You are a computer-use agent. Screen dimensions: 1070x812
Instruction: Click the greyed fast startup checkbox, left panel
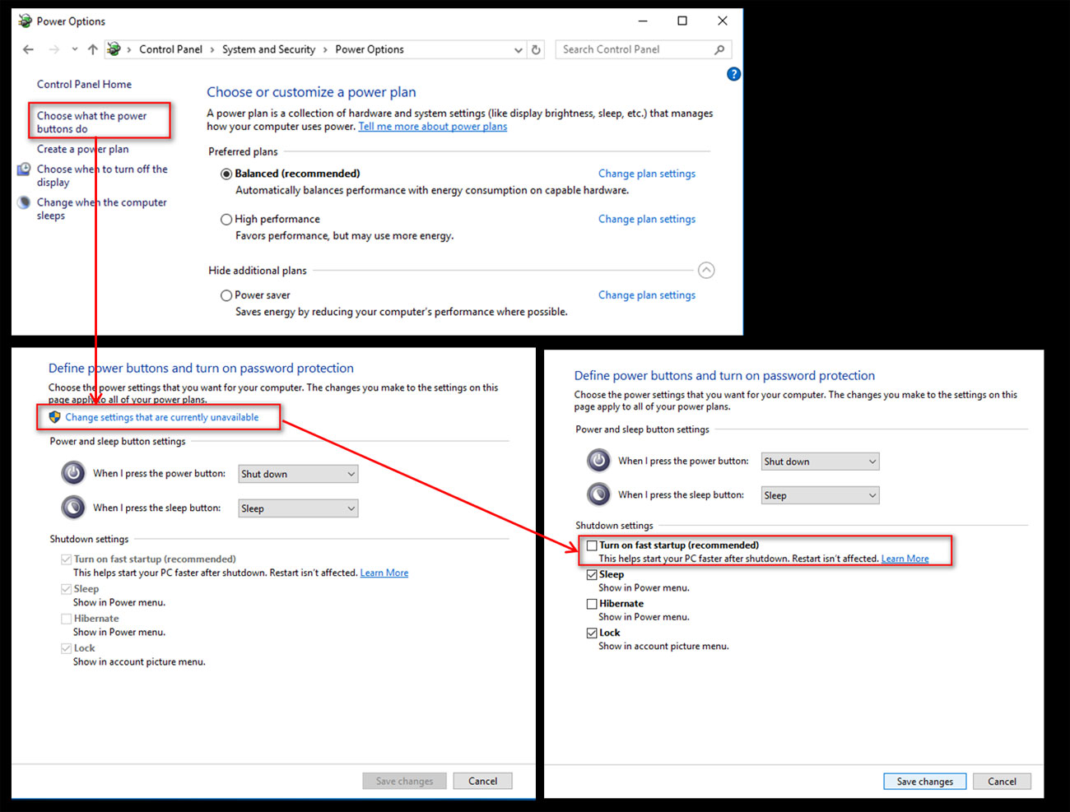point(66,559)
